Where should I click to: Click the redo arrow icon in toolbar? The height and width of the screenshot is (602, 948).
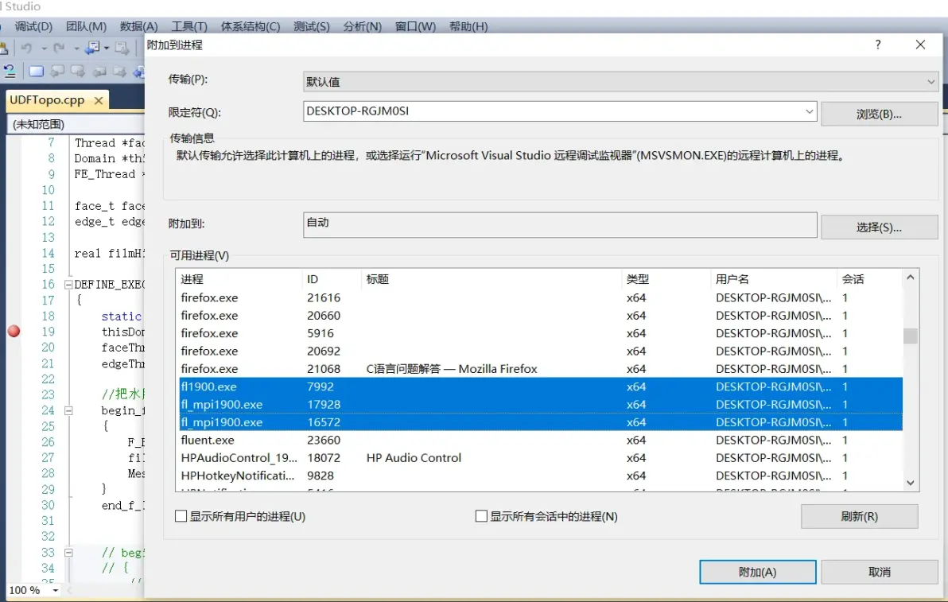coord(59,48)
